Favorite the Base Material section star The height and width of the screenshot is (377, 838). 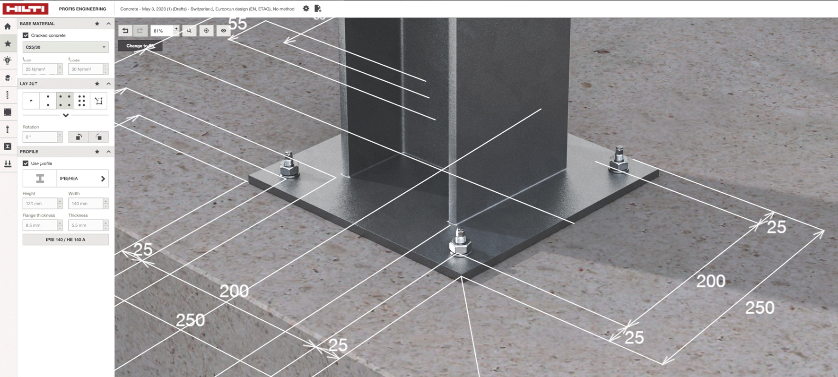click(97, 24)
